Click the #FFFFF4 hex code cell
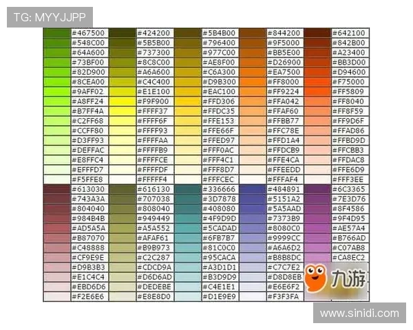Image resolution: width=413 pixels, height=330 pixels. [x=154, y=179]
